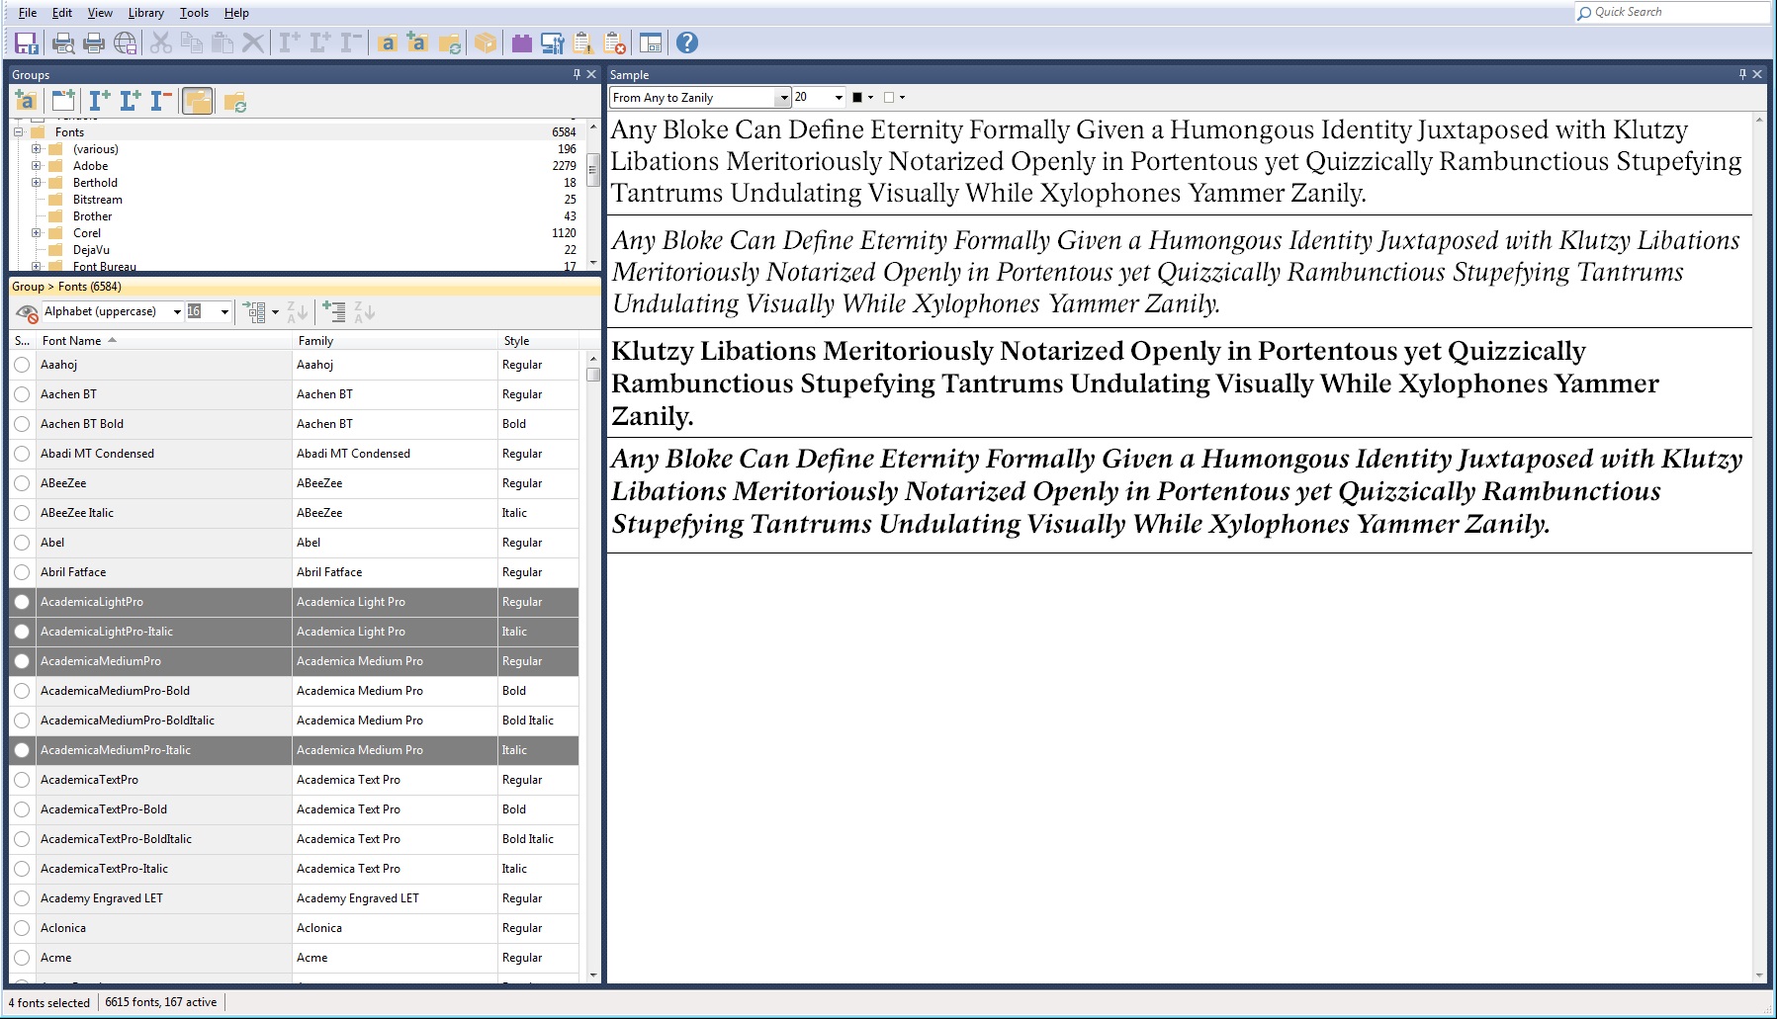Open the sample size 20 dropdown
The image size is (1777, 1019).
tap(839, 98)
